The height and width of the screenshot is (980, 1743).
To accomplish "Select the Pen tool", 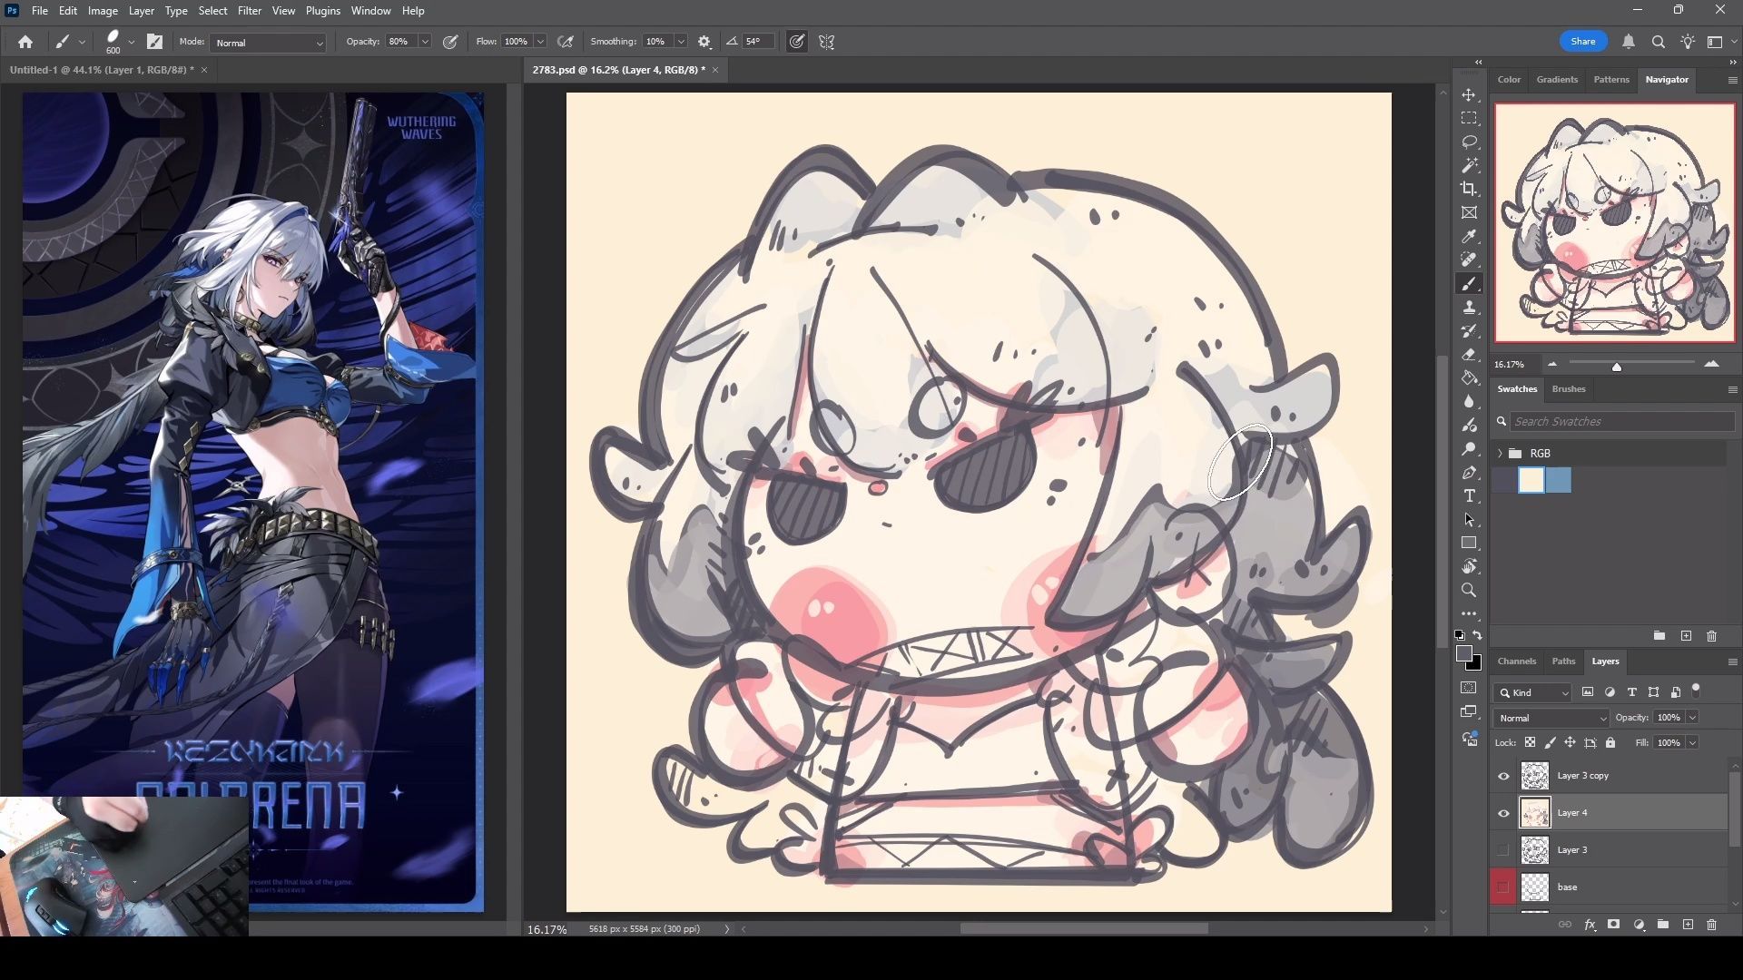I will click(x=1469, y=473).
